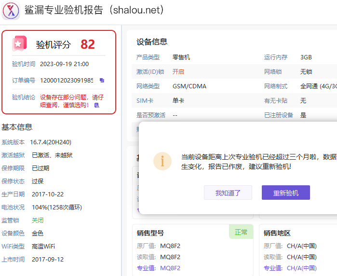Click the warranty status value 过保
This screenshot has height=276, width=337.
pyautogui.click(x=38, y=181)
